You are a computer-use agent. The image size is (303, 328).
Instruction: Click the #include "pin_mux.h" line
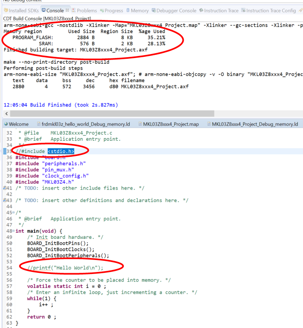pos(44,170)
